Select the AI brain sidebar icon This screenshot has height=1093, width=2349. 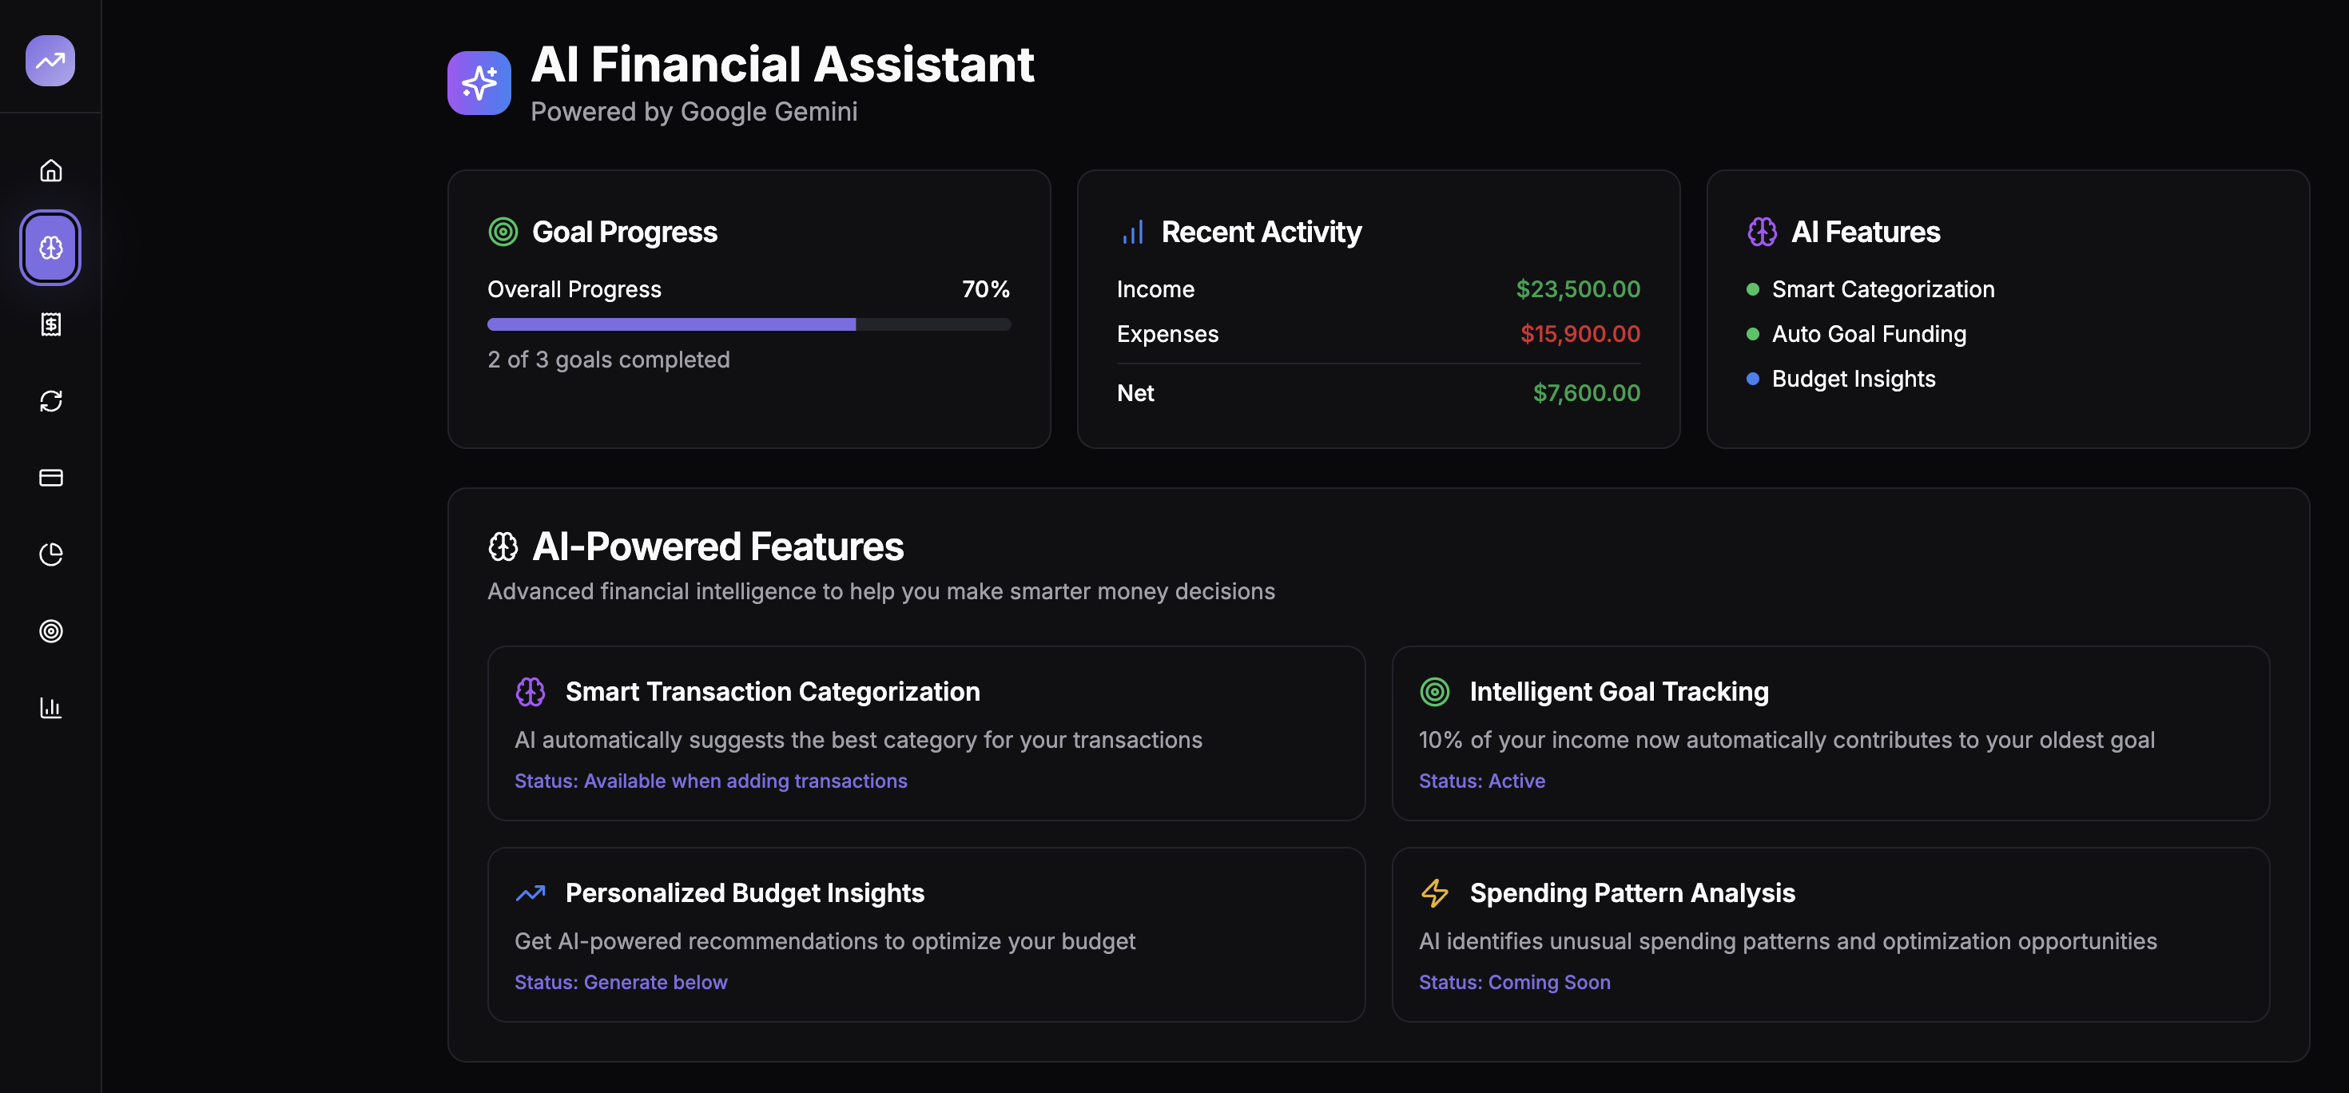[x=51, y=247]
